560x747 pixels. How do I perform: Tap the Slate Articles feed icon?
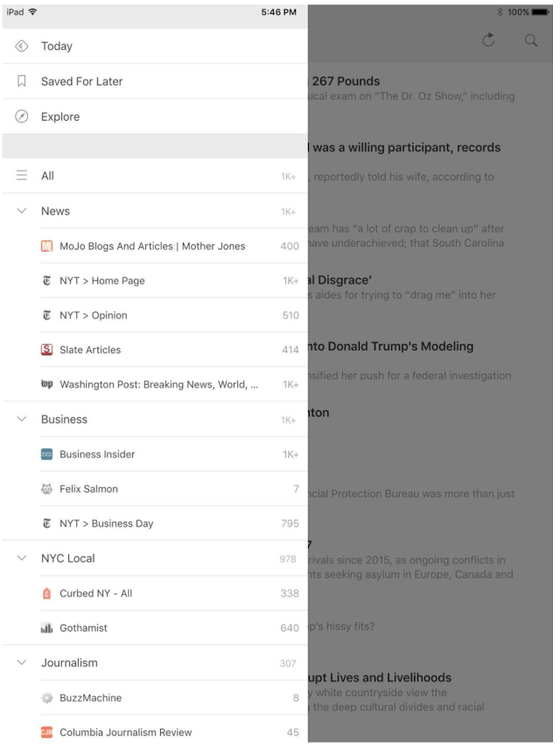(x=47, y=350)
